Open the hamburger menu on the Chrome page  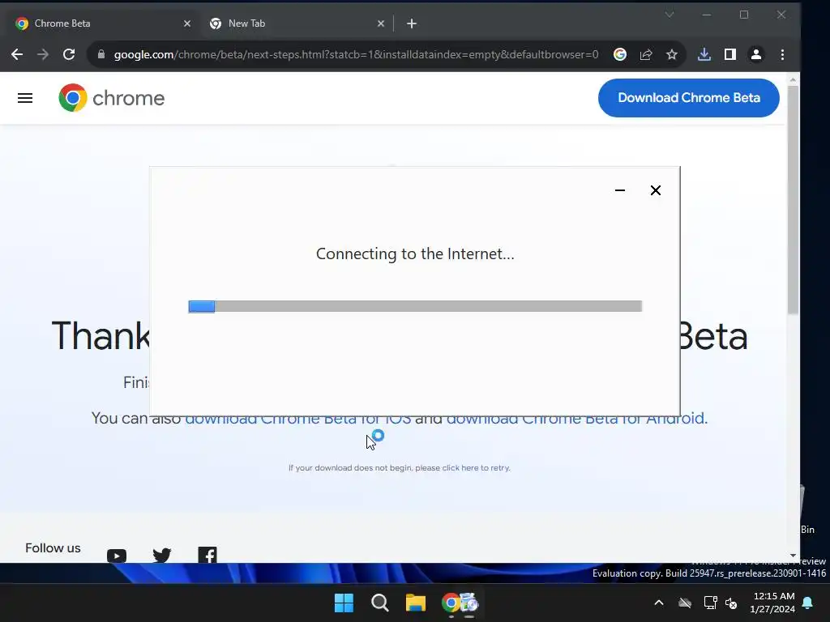25,98
